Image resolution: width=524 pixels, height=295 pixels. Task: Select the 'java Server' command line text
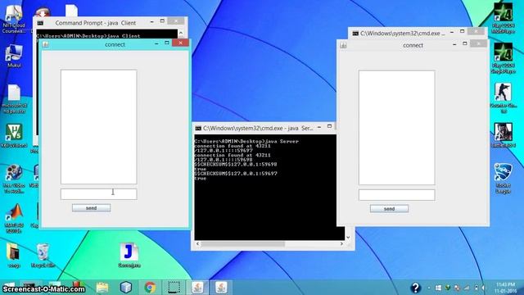282,141
